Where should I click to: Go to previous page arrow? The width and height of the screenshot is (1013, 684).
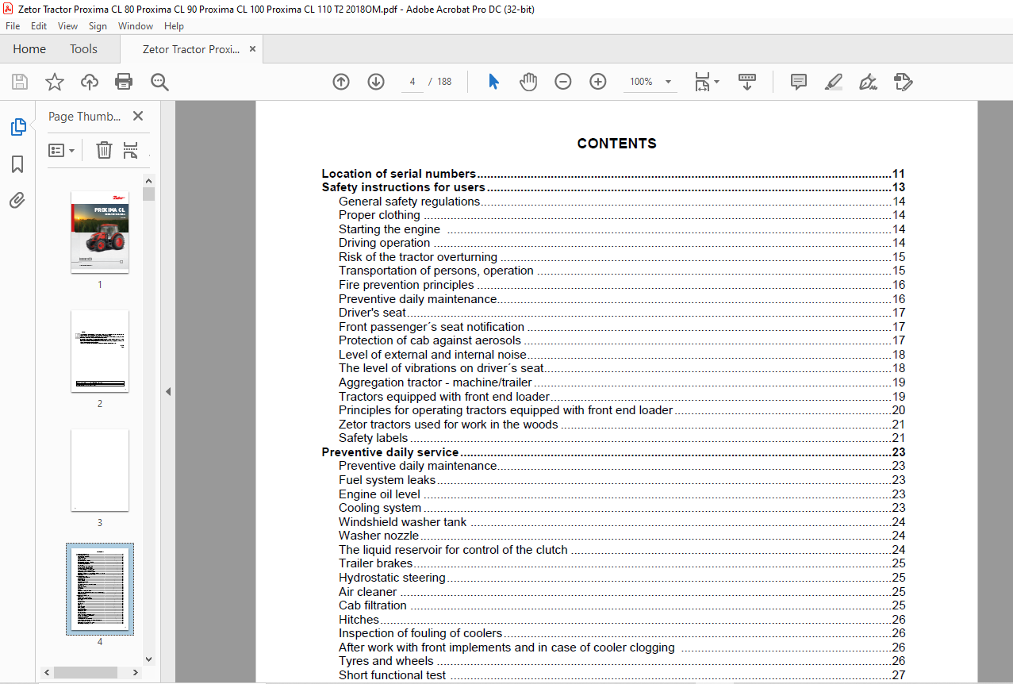(341, 82)
